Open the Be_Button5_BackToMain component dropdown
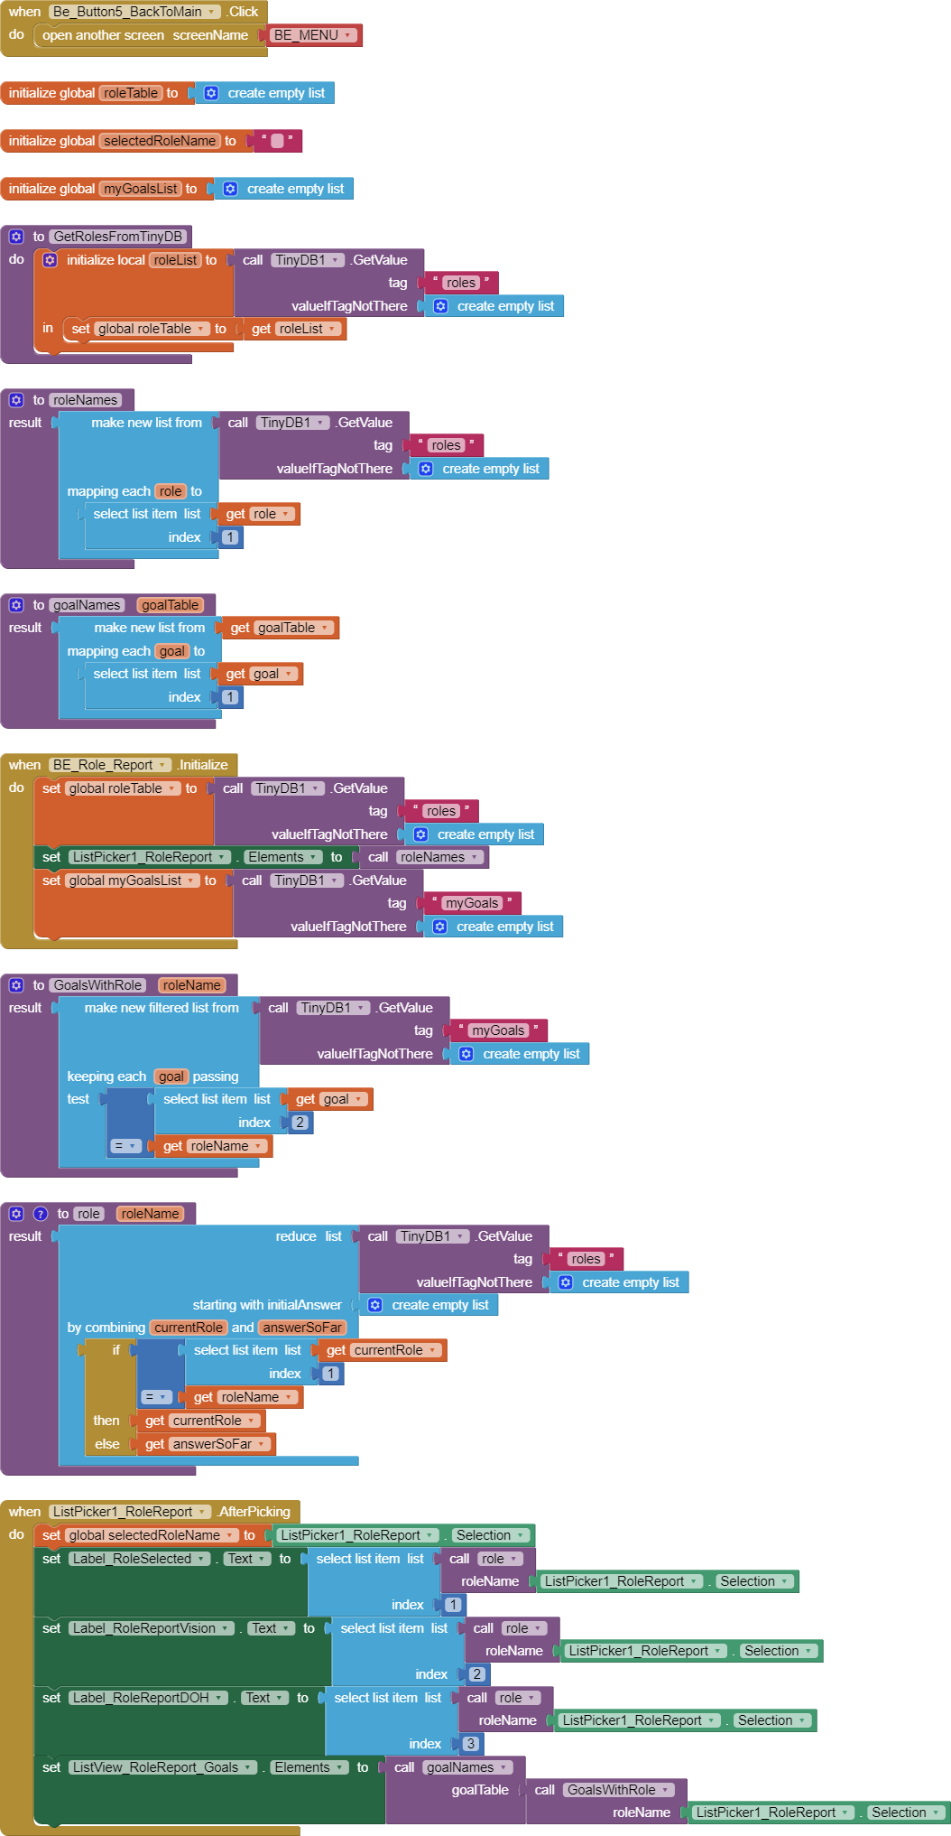 (x=213, y=12)
